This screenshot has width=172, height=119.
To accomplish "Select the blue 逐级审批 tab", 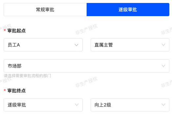I will coord(128,10).
